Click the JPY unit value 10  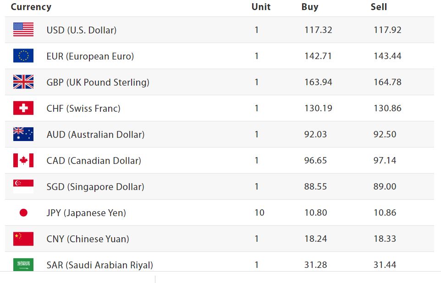click(259, 213)
